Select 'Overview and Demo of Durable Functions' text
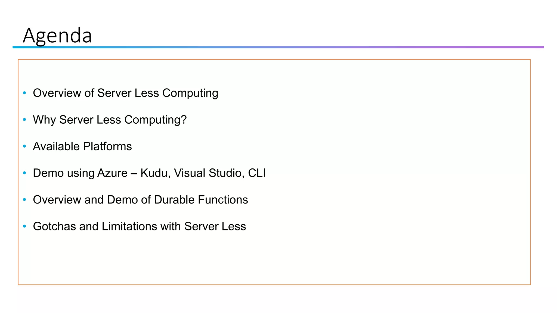The image size is (557, 313). [140, 200]
